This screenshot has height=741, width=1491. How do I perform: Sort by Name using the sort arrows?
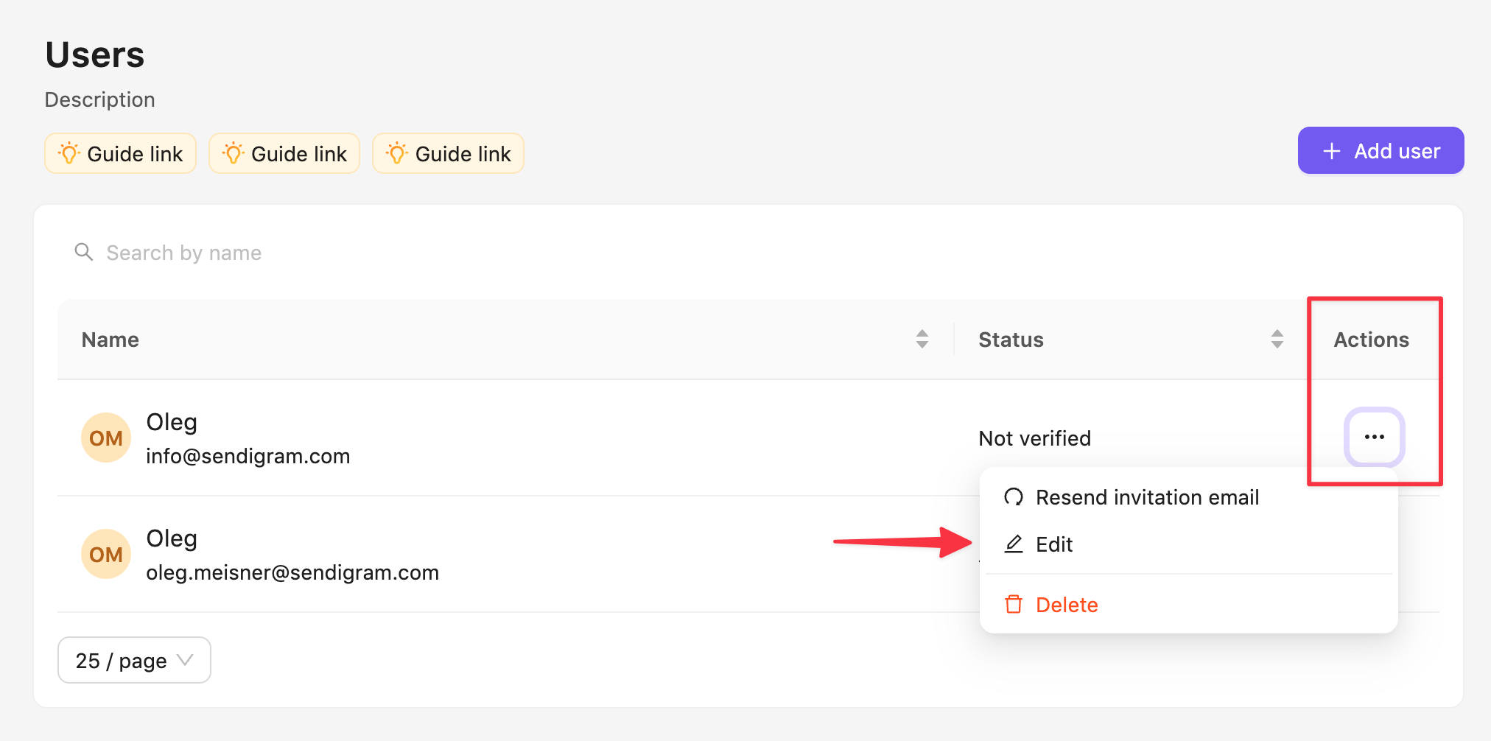922,339
